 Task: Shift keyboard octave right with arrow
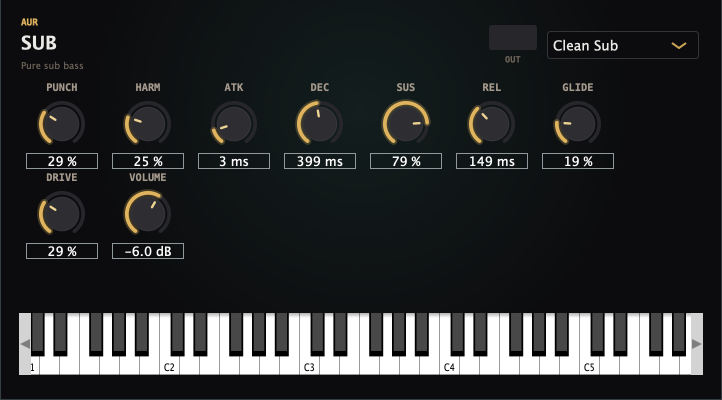pyautogui.click(x=696, y=344)
